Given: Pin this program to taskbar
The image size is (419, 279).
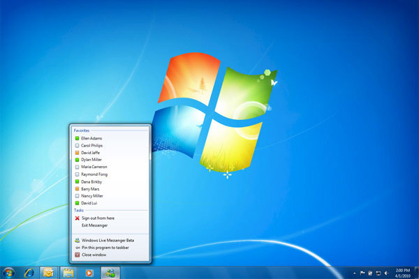Looking at the screenshot, I should pyautogui.click(x=108, y=248).
